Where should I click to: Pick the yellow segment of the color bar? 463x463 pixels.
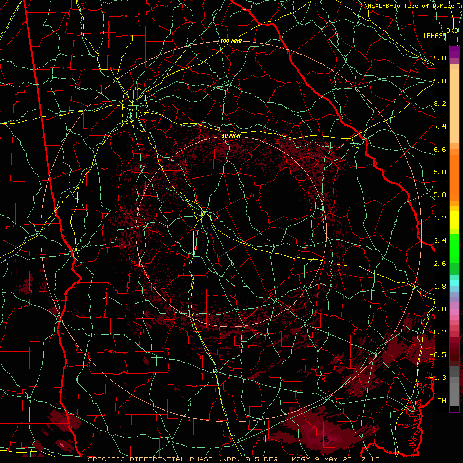pos(454,220)
